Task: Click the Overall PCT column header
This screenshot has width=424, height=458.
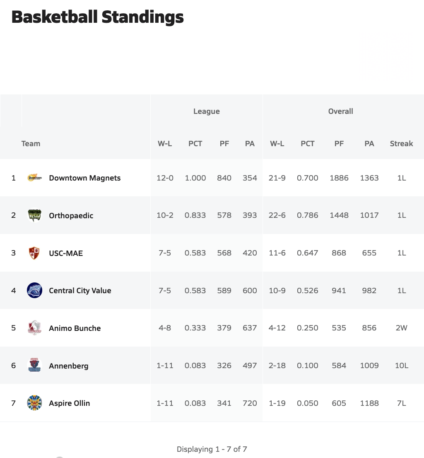Action: (x=307, y=144)
